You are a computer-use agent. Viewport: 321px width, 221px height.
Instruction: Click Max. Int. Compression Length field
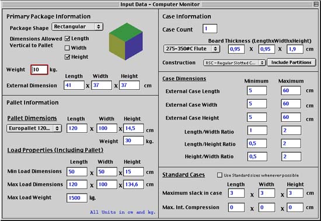[236, 208]
